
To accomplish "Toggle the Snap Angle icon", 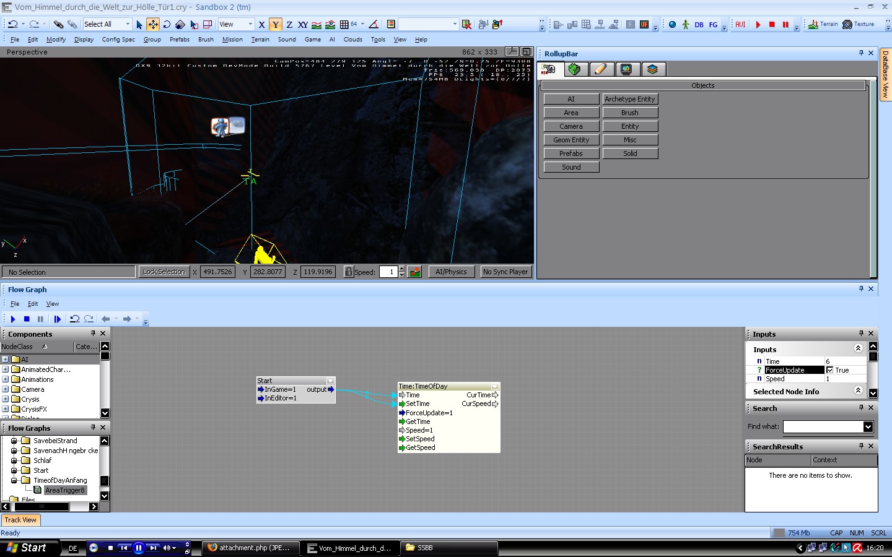I will click(x=374, y=24).
